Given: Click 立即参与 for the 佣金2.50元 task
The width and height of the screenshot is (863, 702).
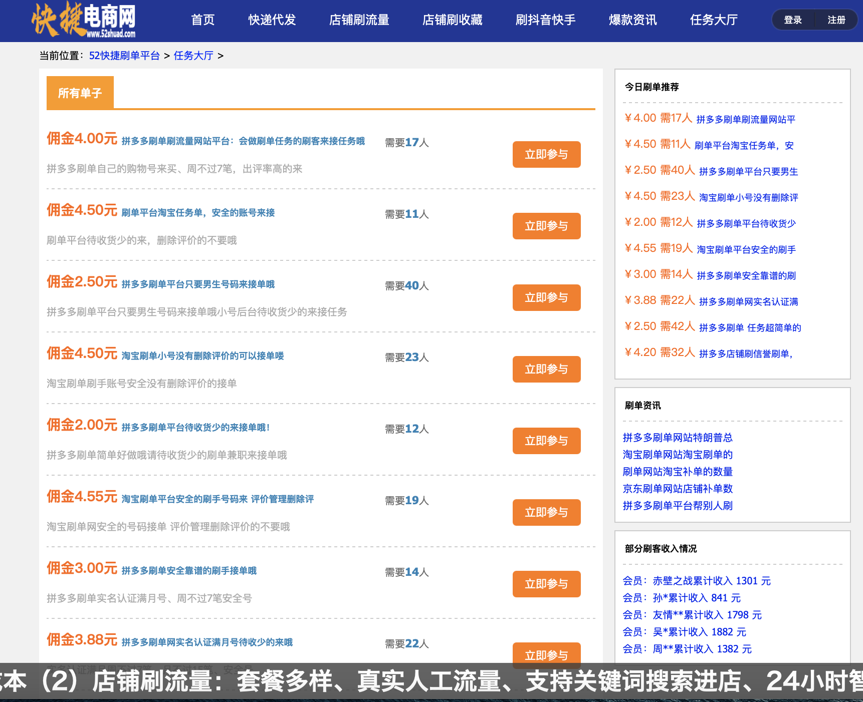Looking at the screenshot, I should 546,297.
